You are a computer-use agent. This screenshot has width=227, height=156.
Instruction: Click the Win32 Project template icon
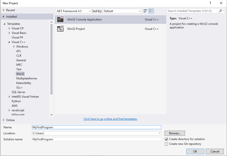[x=60, y=29]
